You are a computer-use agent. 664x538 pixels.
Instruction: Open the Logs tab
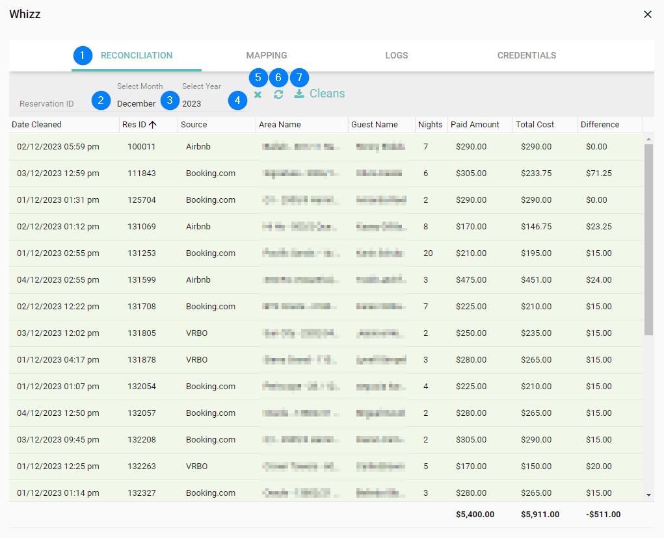click(x=397, y=55)
